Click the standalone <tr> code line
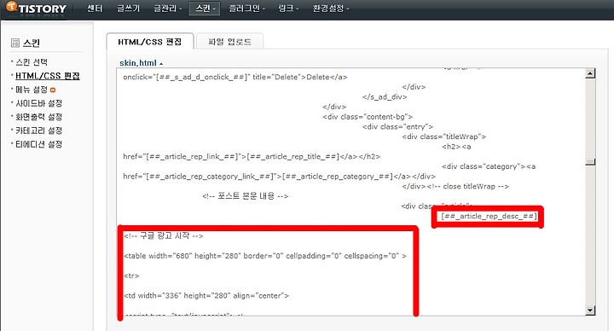The image size is (614, 331). pos(131,276)
